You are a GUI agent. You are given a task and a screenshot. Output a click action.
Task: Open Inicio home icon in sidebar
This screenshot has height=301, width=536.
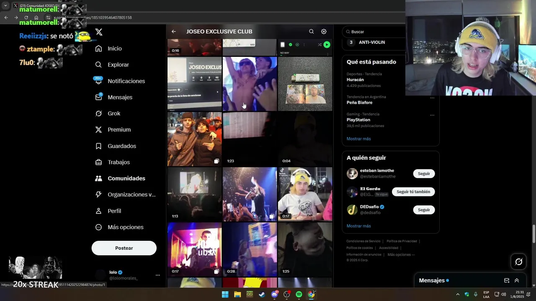pos(98,48)
